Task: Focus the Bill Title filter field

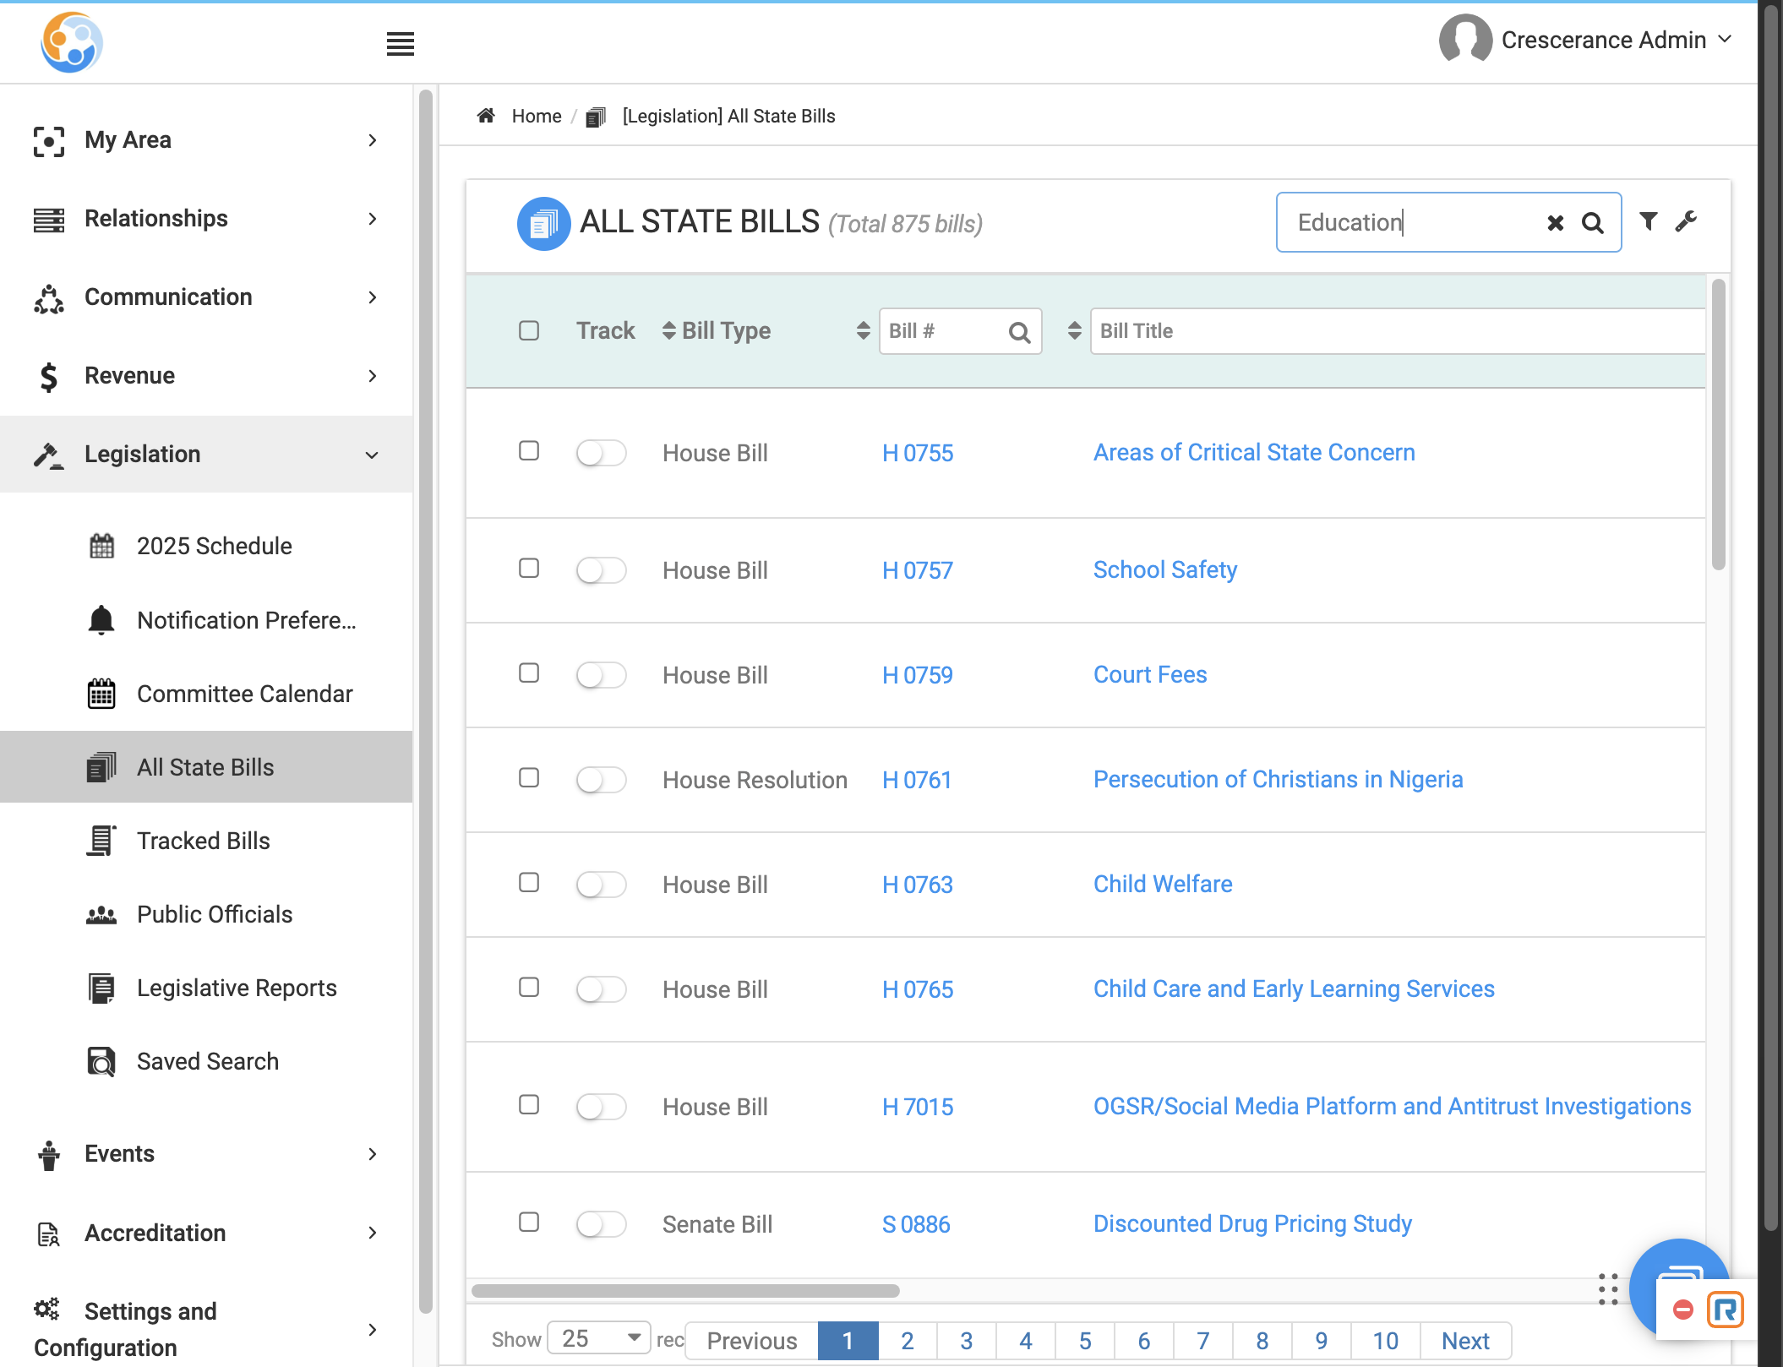Action: coord(1398,331)
